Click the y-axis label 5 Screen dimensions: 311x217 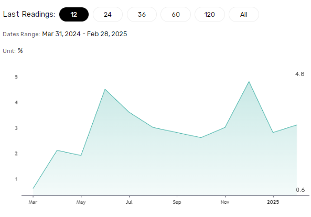(16, 77)
